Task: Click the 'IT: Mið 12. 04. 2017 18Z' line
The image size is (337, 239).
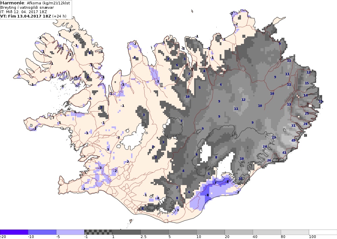Action: point(24,12)
